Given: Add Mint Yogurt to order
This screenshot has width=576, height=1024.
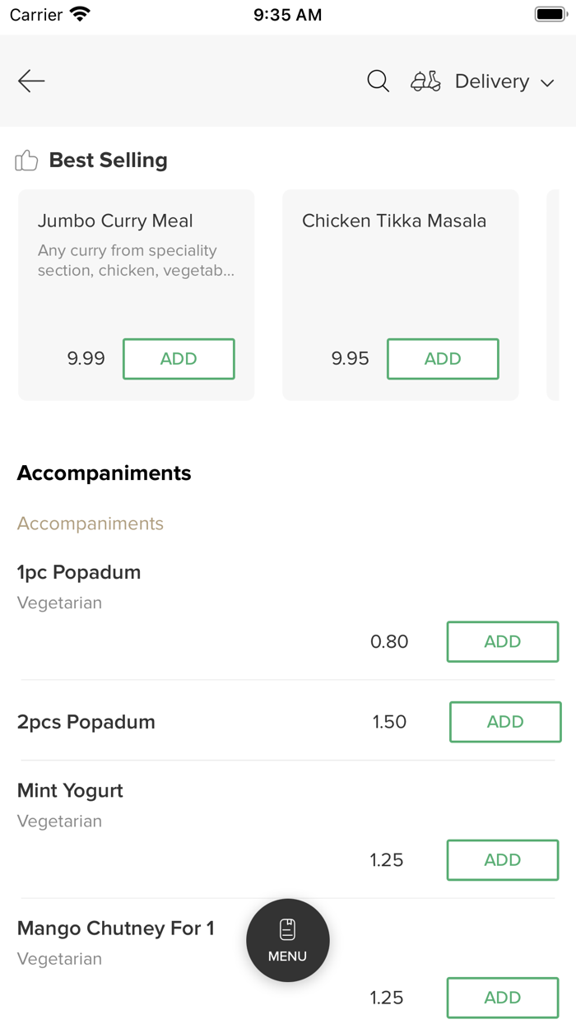Looking at the screenshot, I should click(503, 860).
